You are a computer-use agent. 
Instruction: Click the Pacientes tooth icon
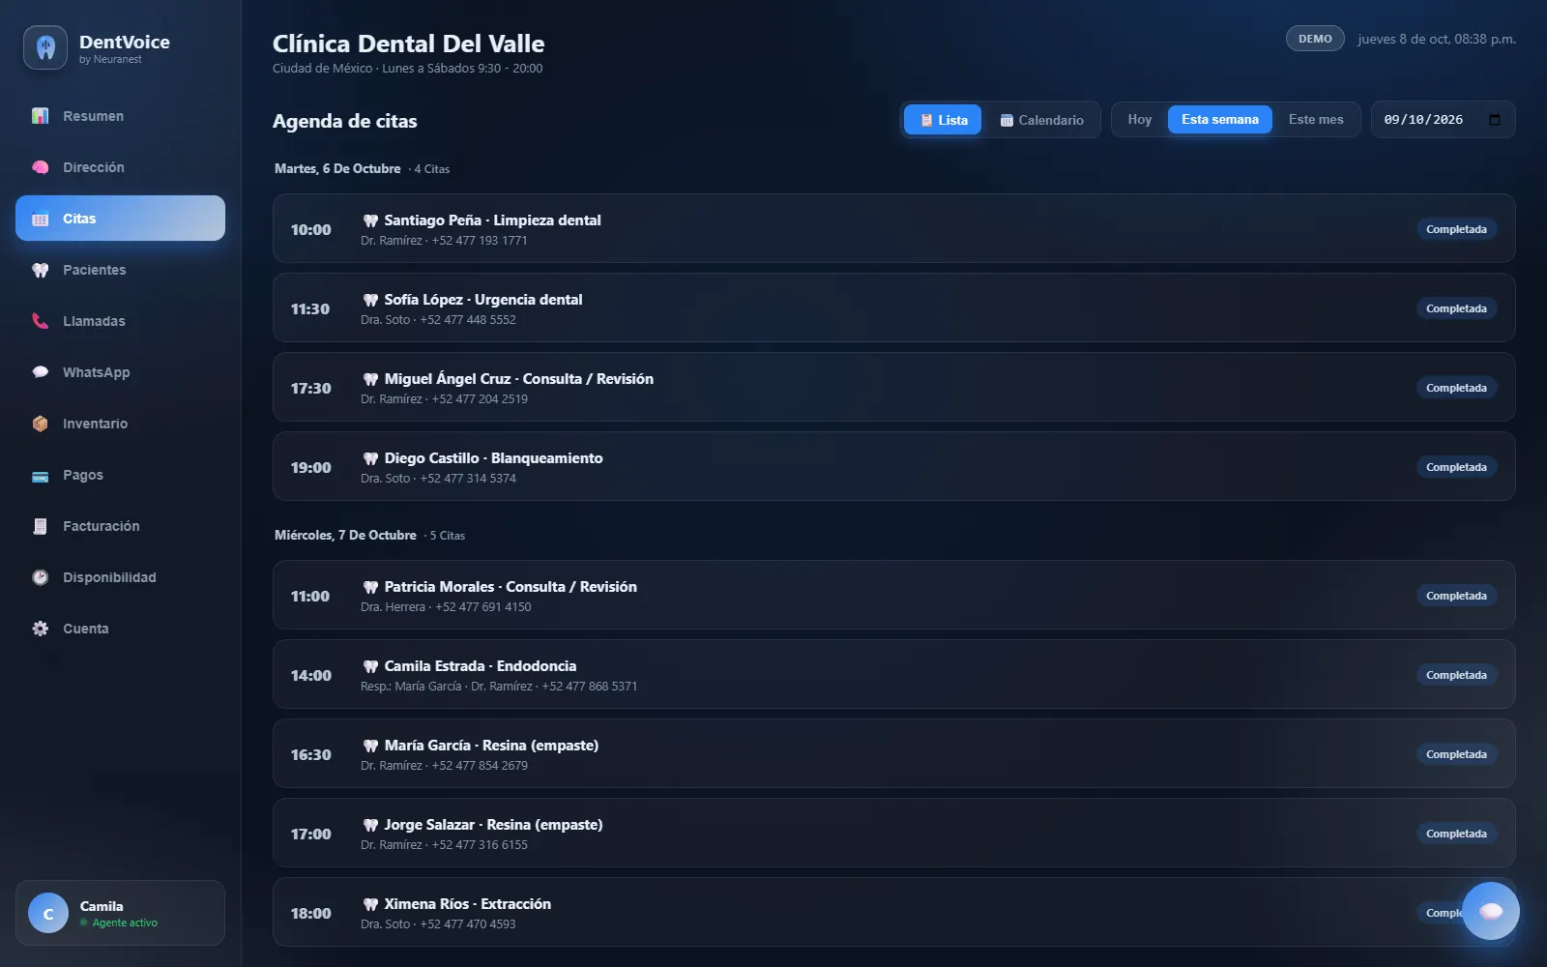pos(40,270)
